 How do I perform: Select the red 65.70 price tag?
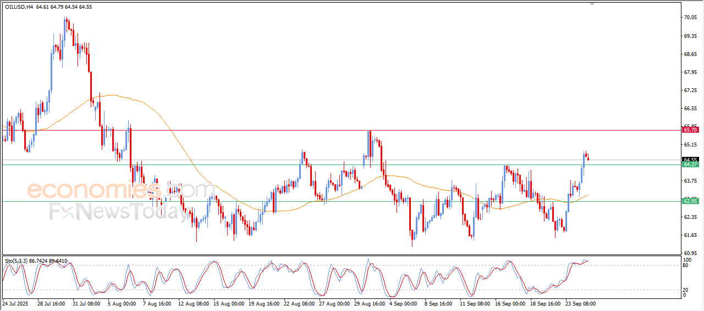(690, 130)
